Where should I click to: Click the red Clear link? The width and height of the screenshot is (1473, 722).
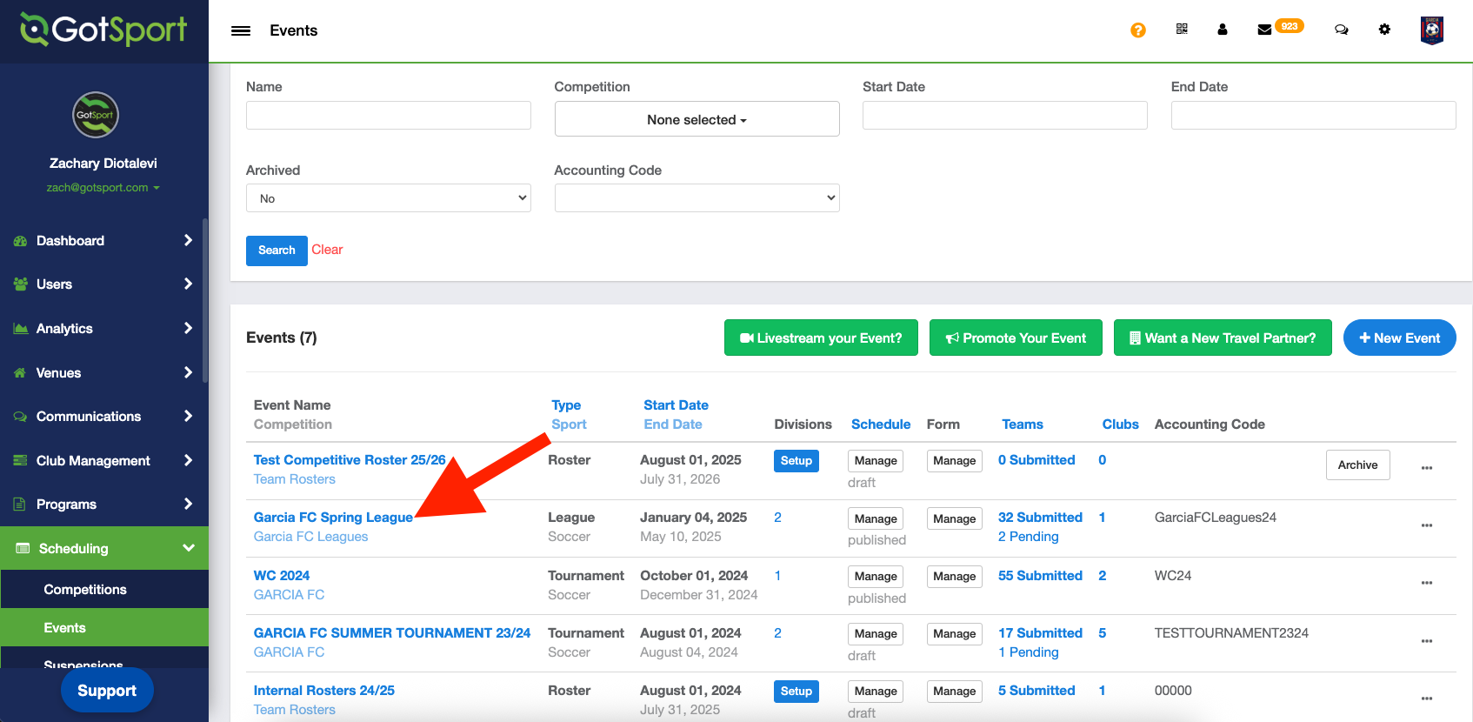click(327, 250)
